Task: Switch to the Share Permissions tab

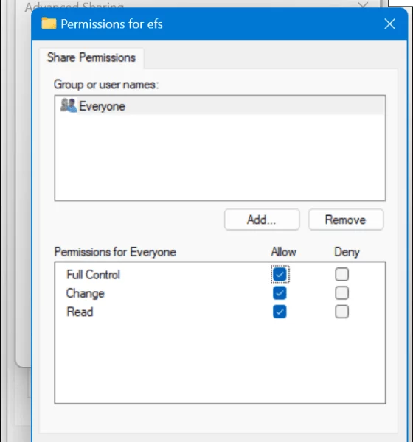Action: coord(91,57)
